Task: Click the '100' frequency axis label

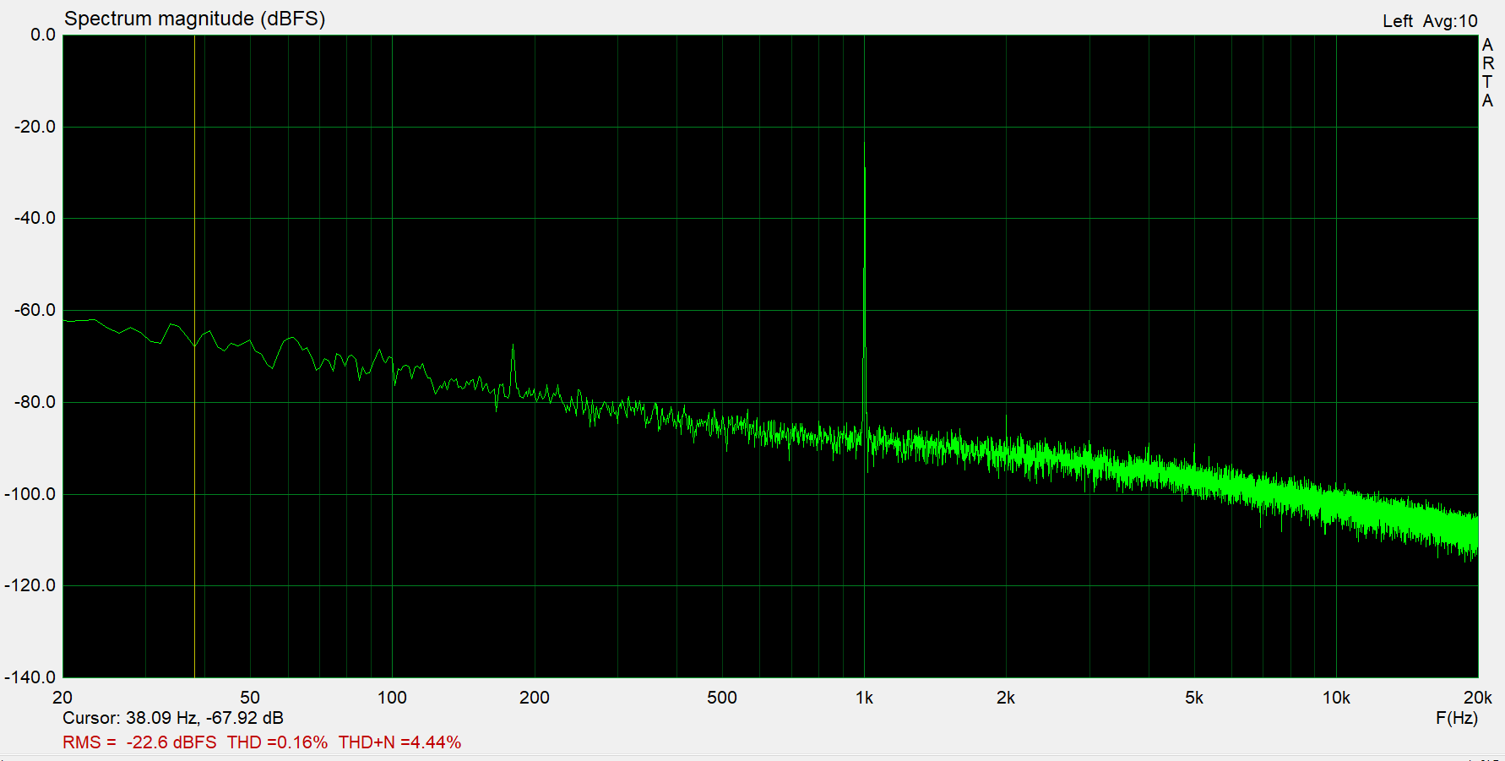Action: click(x=392, y=698)
